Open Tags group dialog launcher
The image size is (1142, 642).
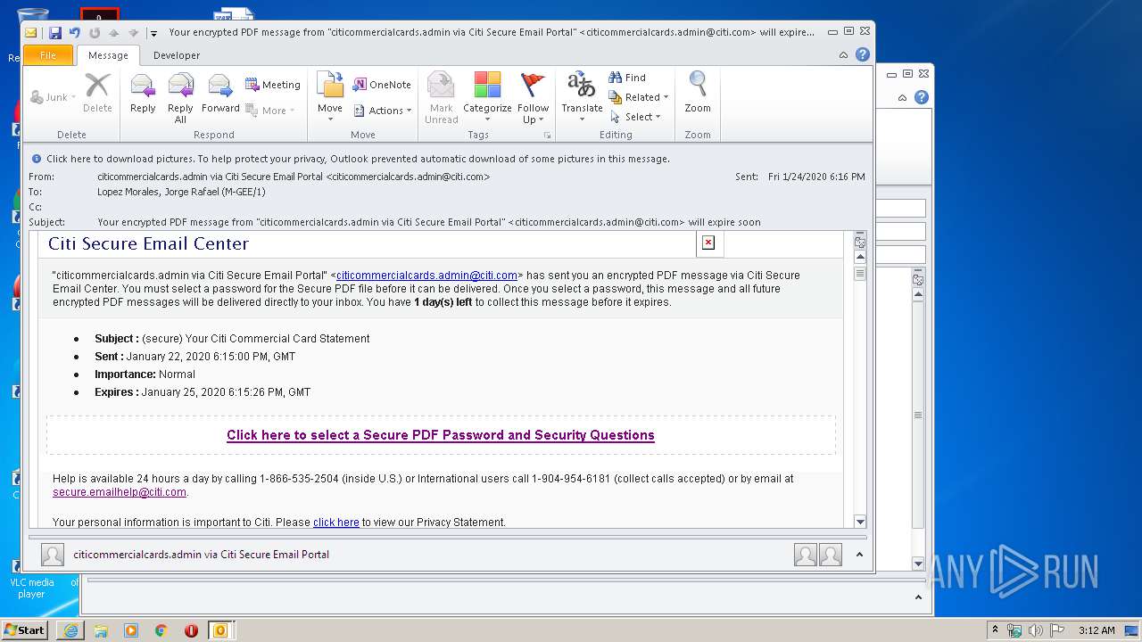(547, 136)
